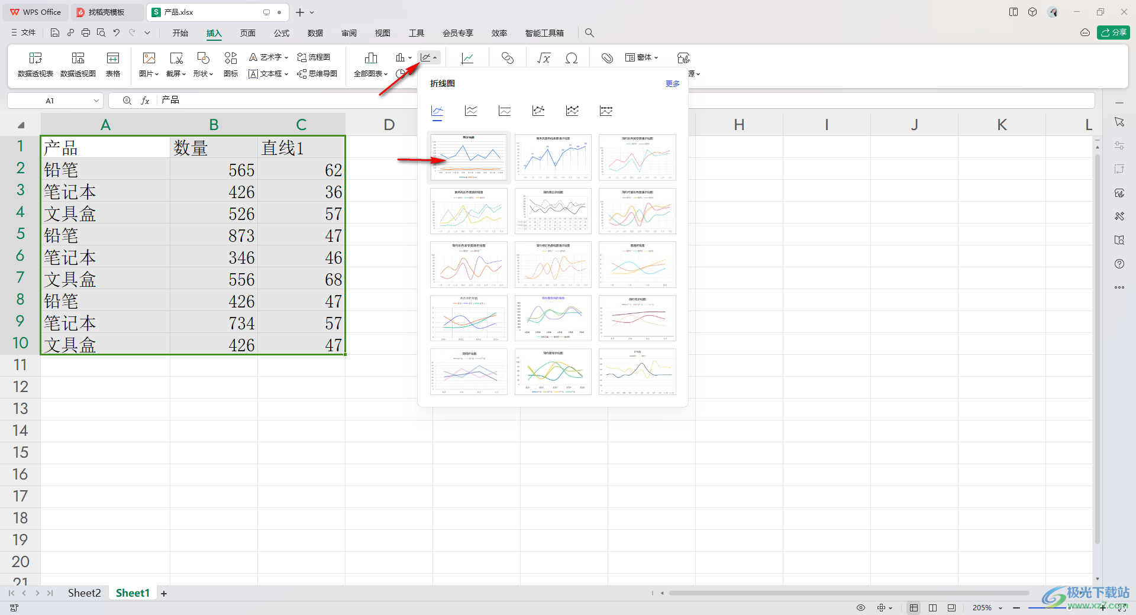
Task: Open the name box A1 dropdown
Action: (96, 101)
